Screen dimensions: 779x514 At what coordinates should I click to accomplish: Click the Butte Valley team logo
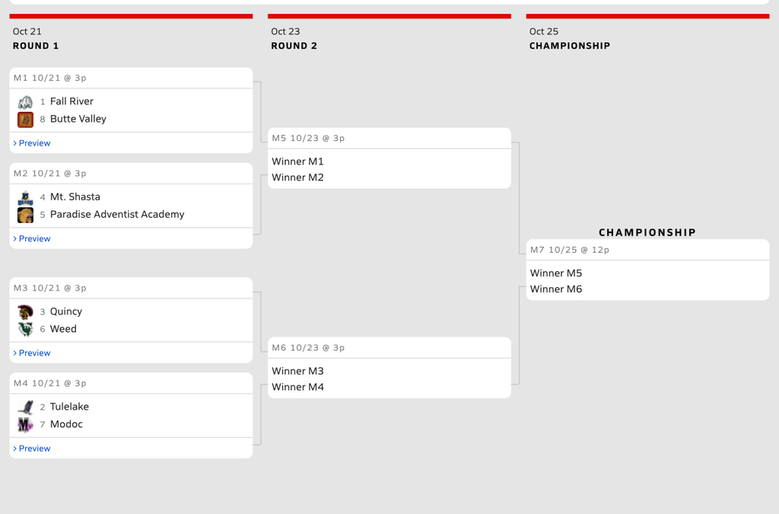pyautogui.click(x=25, y=120)
